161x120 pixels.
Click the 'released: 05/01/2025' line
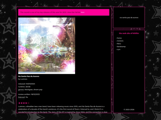(x=27, y=84)
